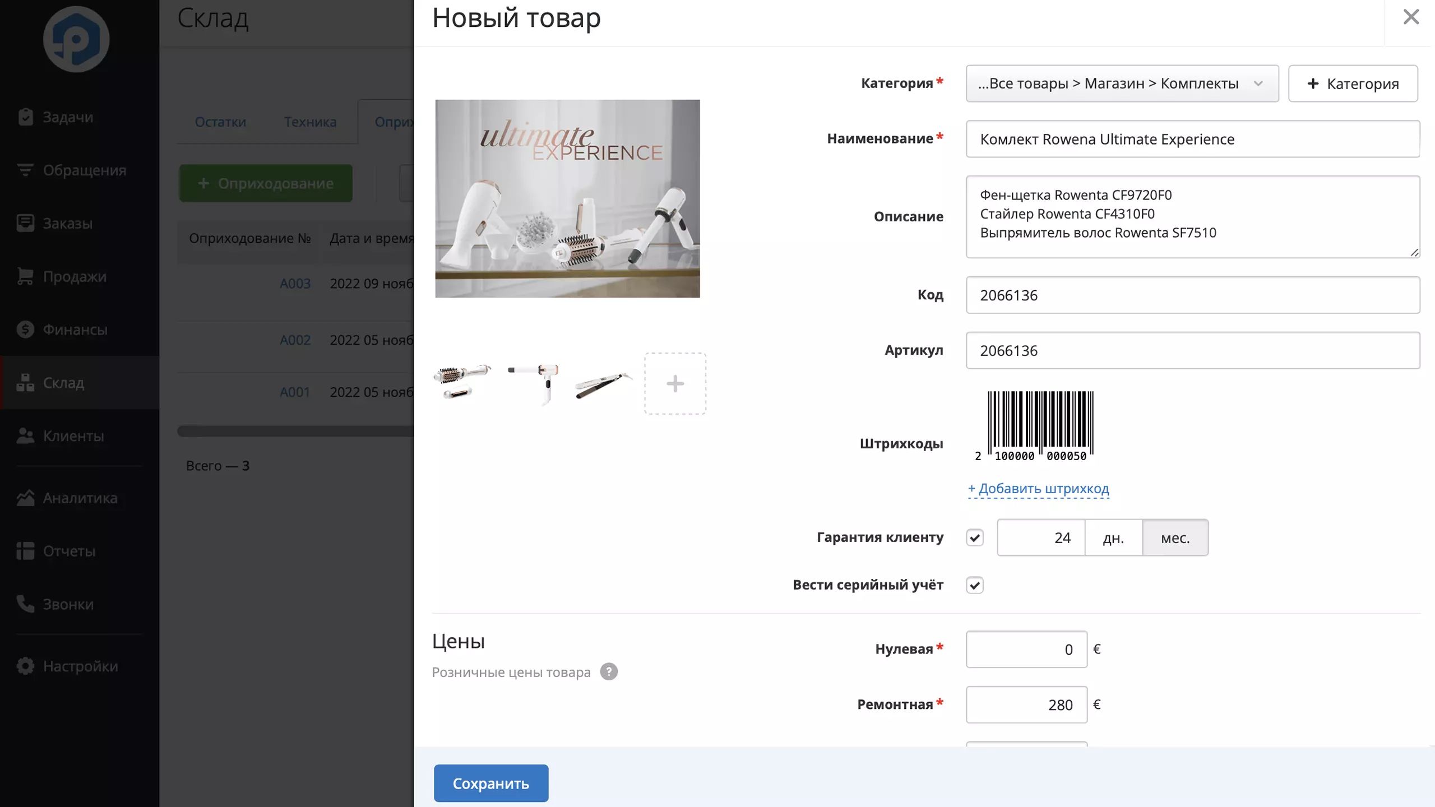The width and height of the screenshot is (1435, 807).
Task: Click Оприходование № column header
Action: pyautogui.click(x=249, y=238)
